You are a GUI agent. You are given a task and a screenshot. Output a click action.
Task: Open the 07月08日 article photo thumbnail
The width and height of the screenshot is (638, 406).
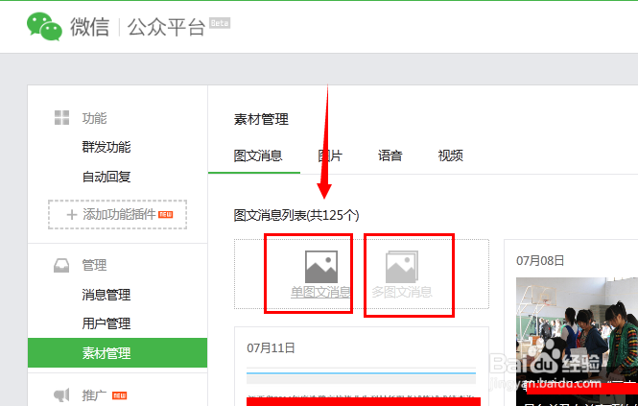tap(577, 342)
